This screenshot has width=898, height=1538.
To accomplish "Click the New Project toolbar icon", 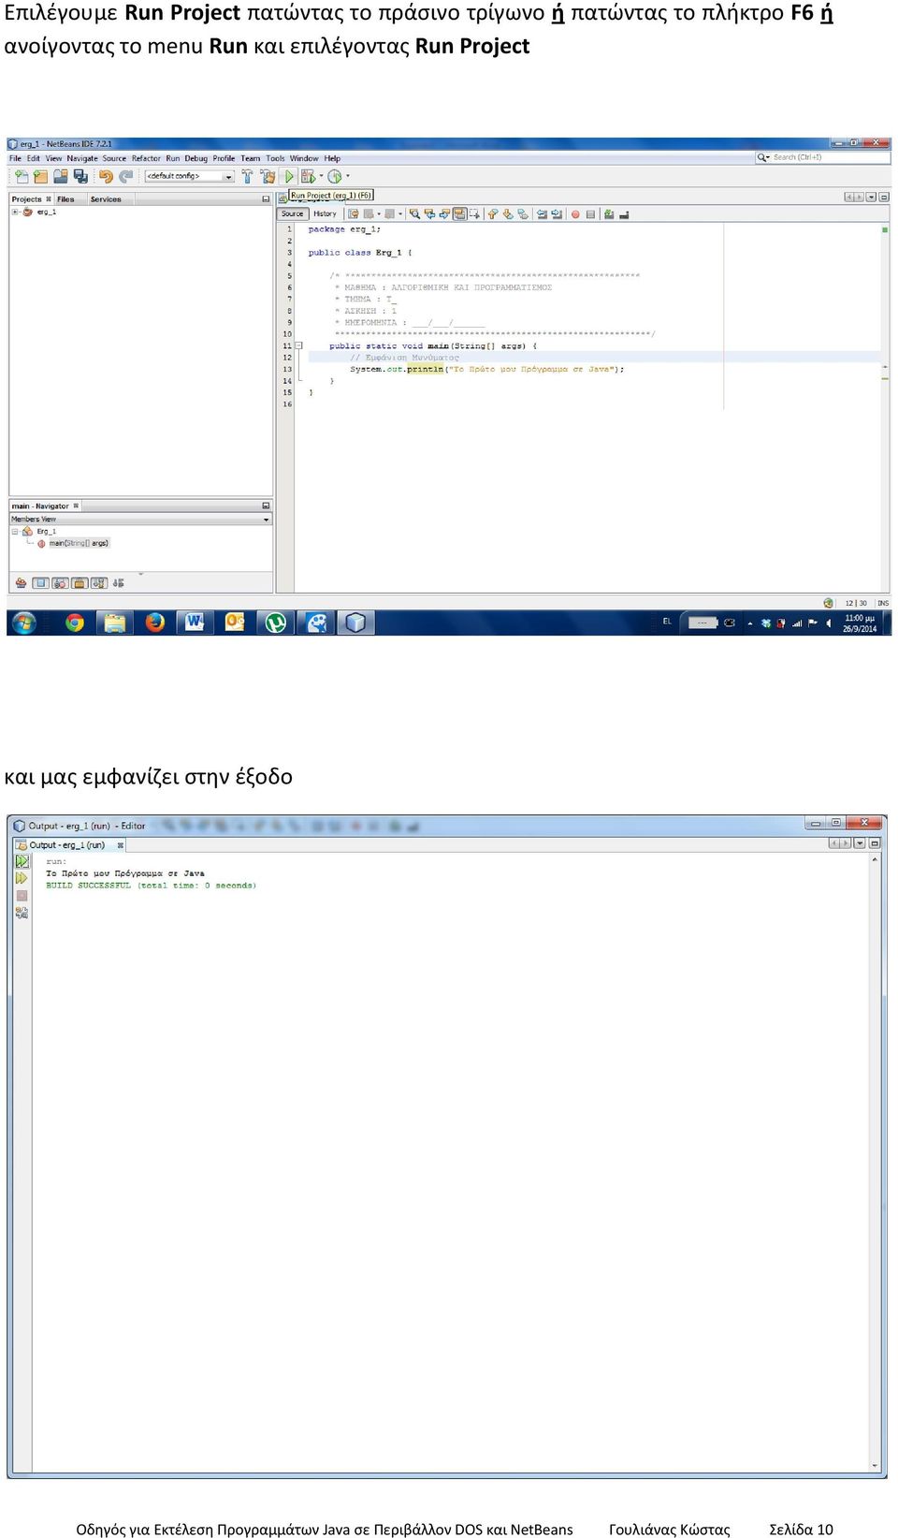I will click(x=40, y=176).
